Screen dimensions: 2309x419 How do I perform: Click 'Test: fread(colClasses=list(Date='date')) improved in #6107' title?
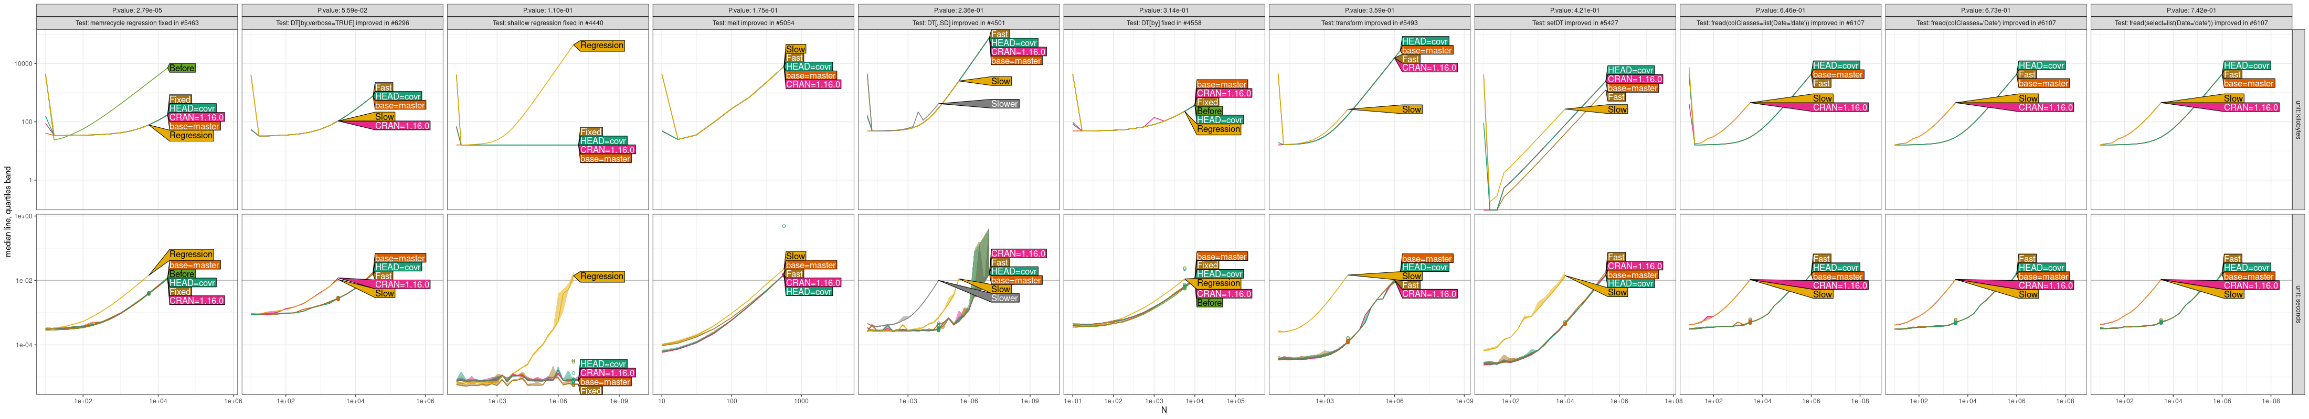1780,23
